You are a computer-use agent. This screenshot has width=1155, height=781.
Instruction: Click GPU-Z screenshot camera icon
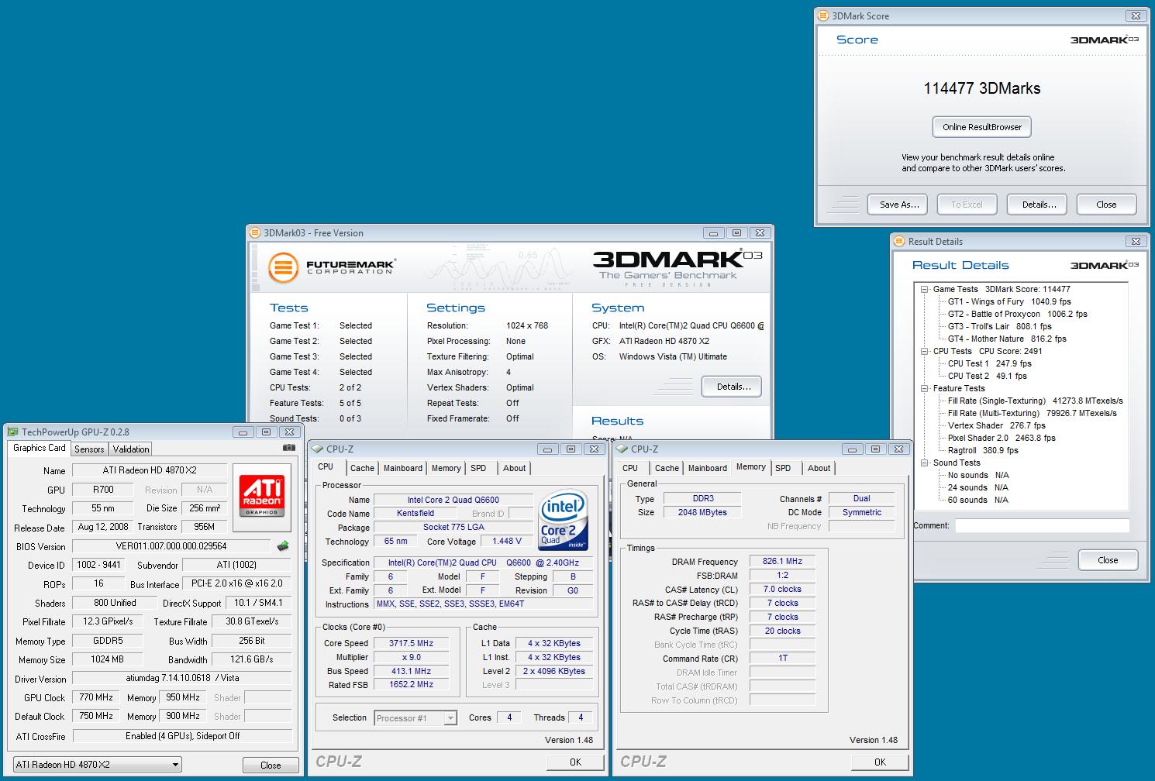coord(288,448)
